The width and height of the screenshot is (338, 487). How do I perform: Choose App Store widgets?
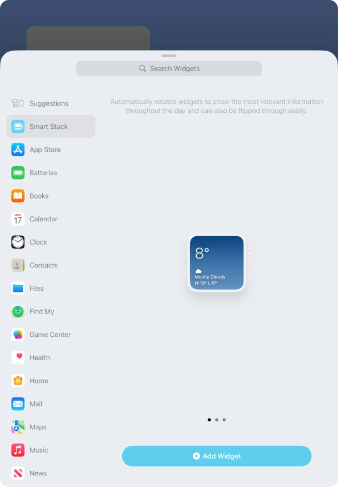(x=51, y=150)
